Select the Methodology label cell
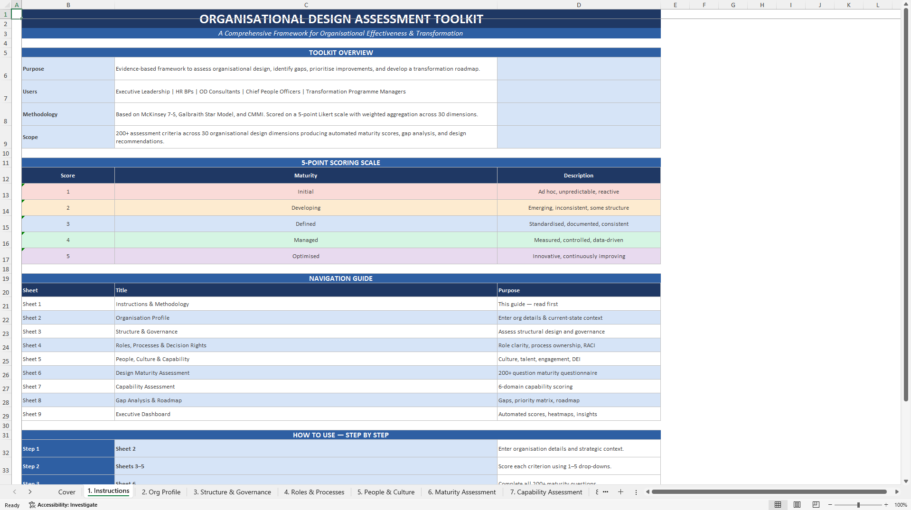Image resolution: width=911 pixels, height=510 pixels. click(x=68, y=114)
